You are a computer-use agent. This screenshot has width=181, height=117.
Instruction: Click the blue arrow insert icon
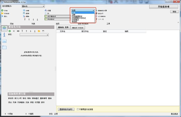pyautogui.click(x=2, y=16)
